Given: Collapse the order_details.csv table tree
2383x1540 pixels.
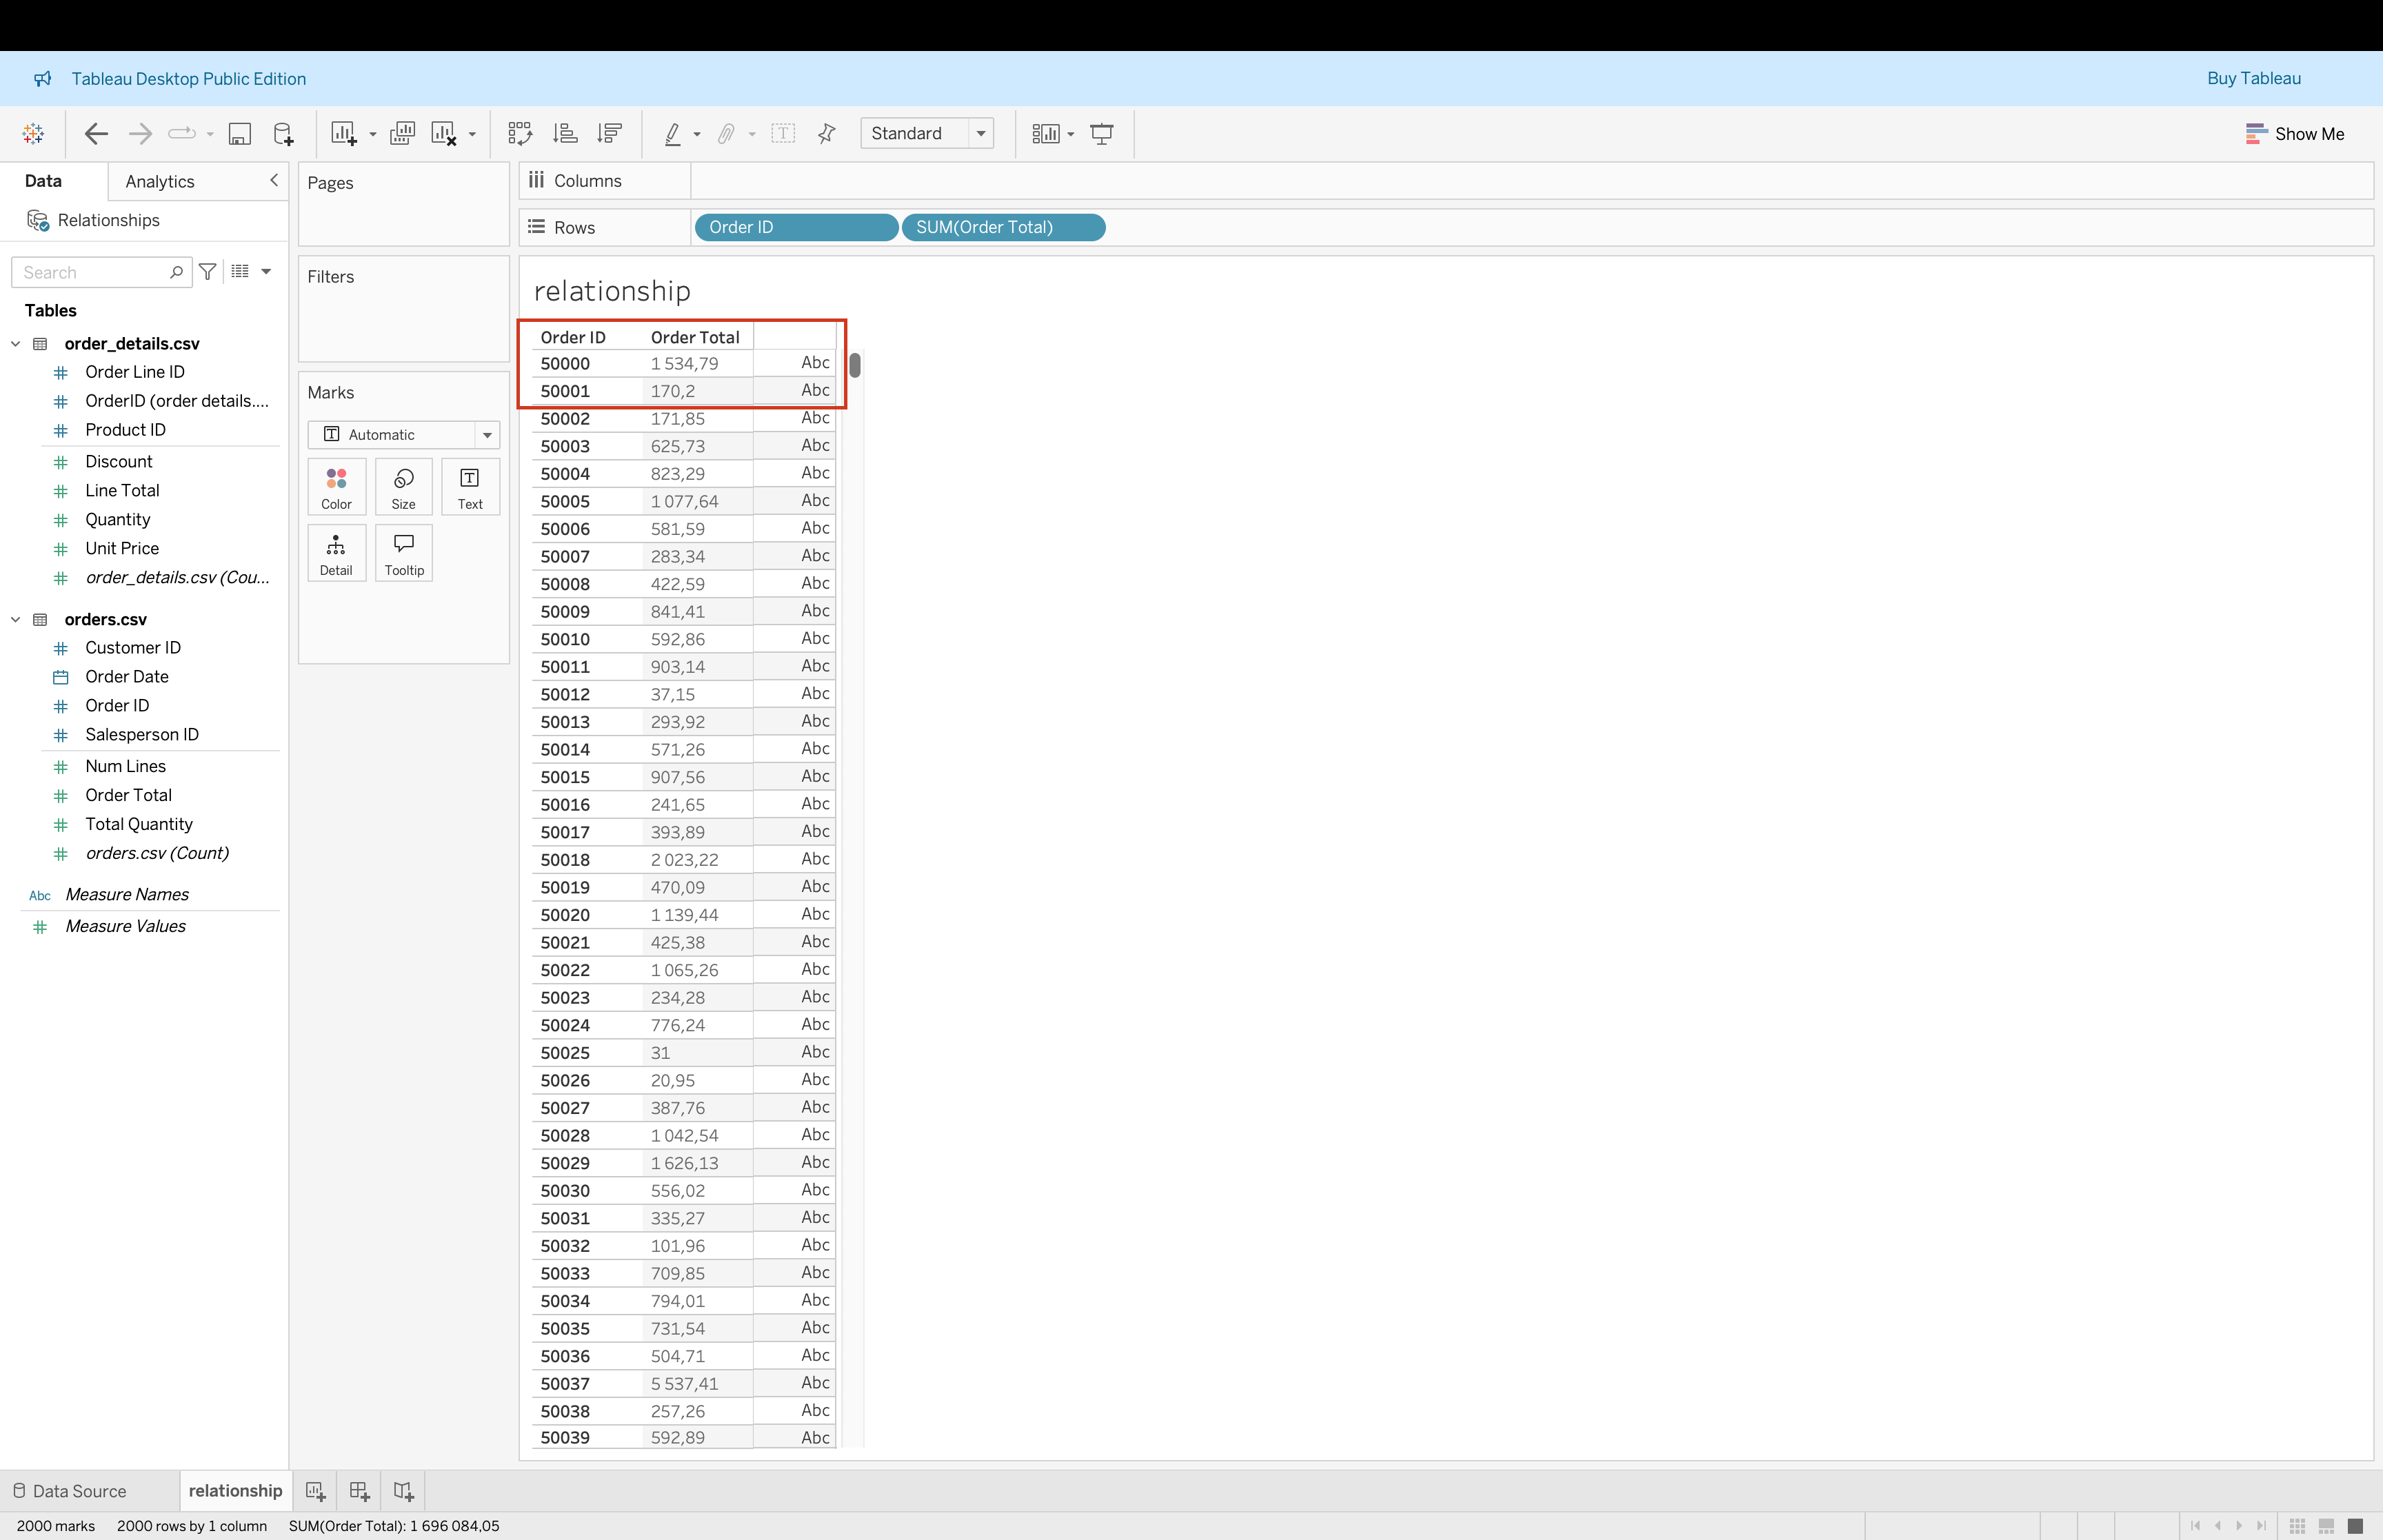Looking at the screenshot, I should tap(16, 344).
